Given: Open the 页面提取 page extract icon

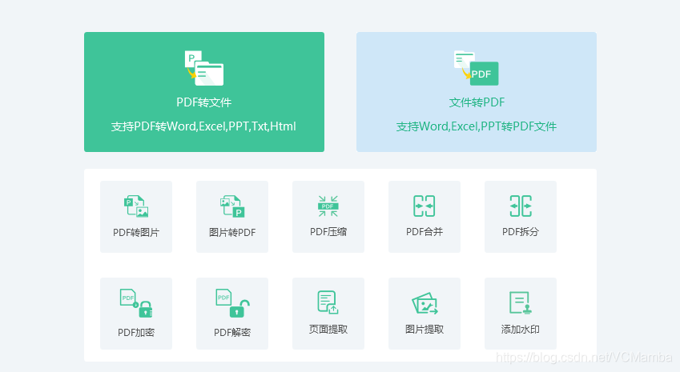Looking at the screenshot, I should pos(328,302).
